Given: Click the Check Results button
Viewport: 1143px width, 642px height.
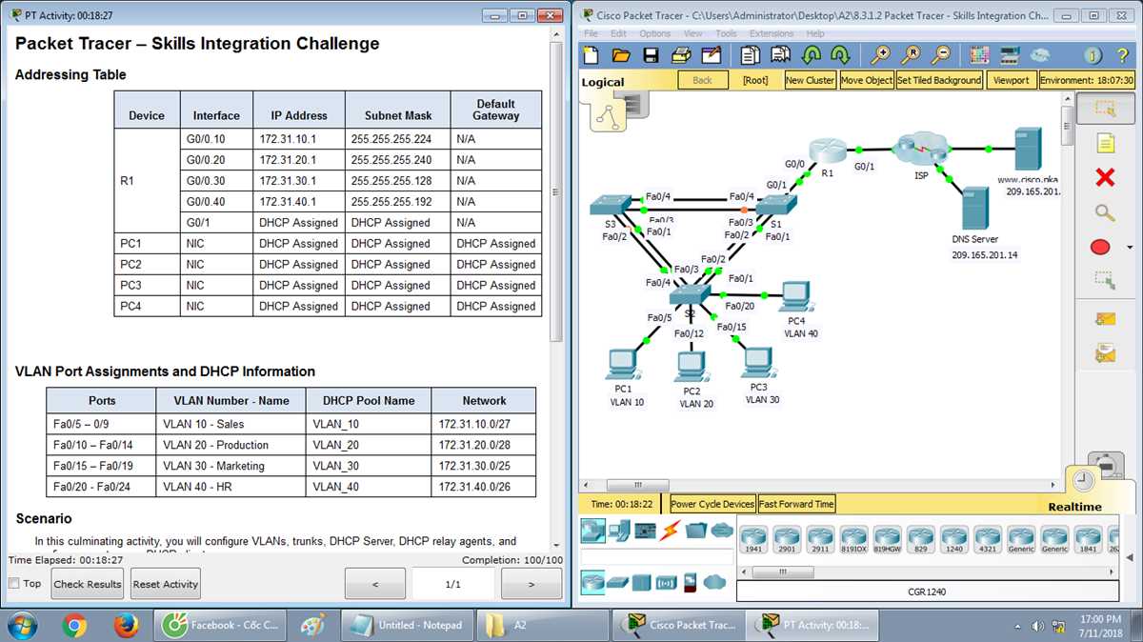Looking at the screenshot, I should [x=88, y=584].
